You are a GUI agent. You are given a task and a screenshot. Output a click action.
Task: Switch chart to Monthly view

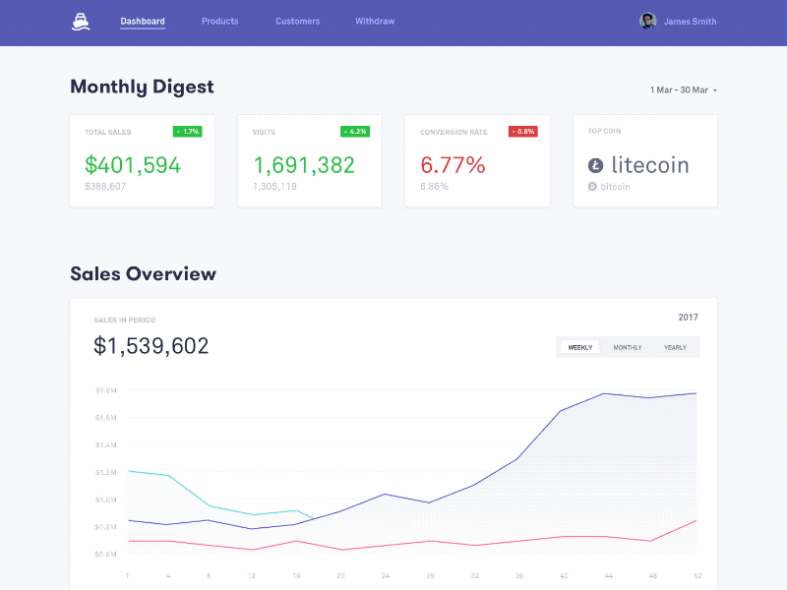(628, 347)
